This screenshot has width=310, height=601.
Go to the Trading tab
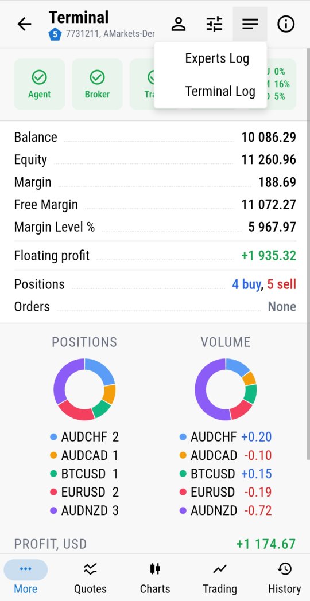point(219,577)
